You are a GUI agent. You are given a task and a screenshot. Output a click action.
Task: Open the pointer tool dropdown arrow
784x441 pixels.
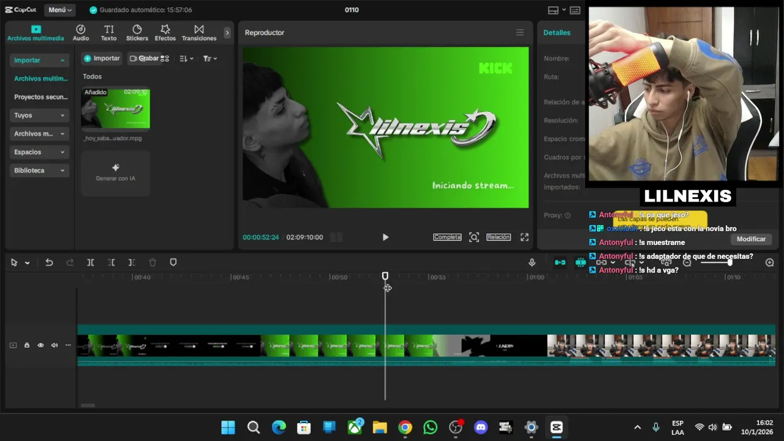click(27, 263)
